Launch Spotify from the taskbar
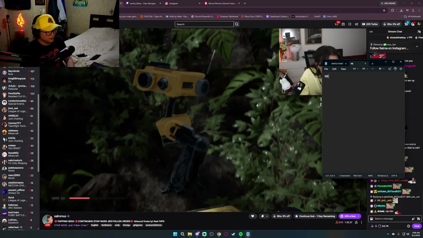This screenshot has height=238, width=423. click(x=241, y=234)
